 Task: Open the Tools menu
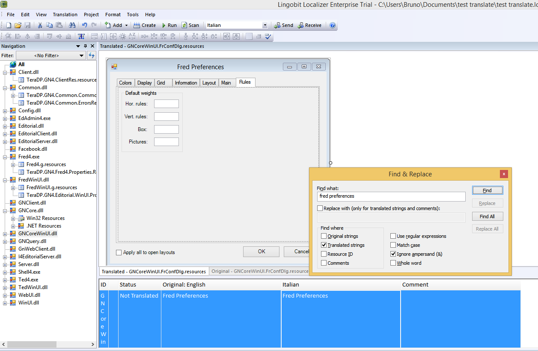(x=133, y=15)
